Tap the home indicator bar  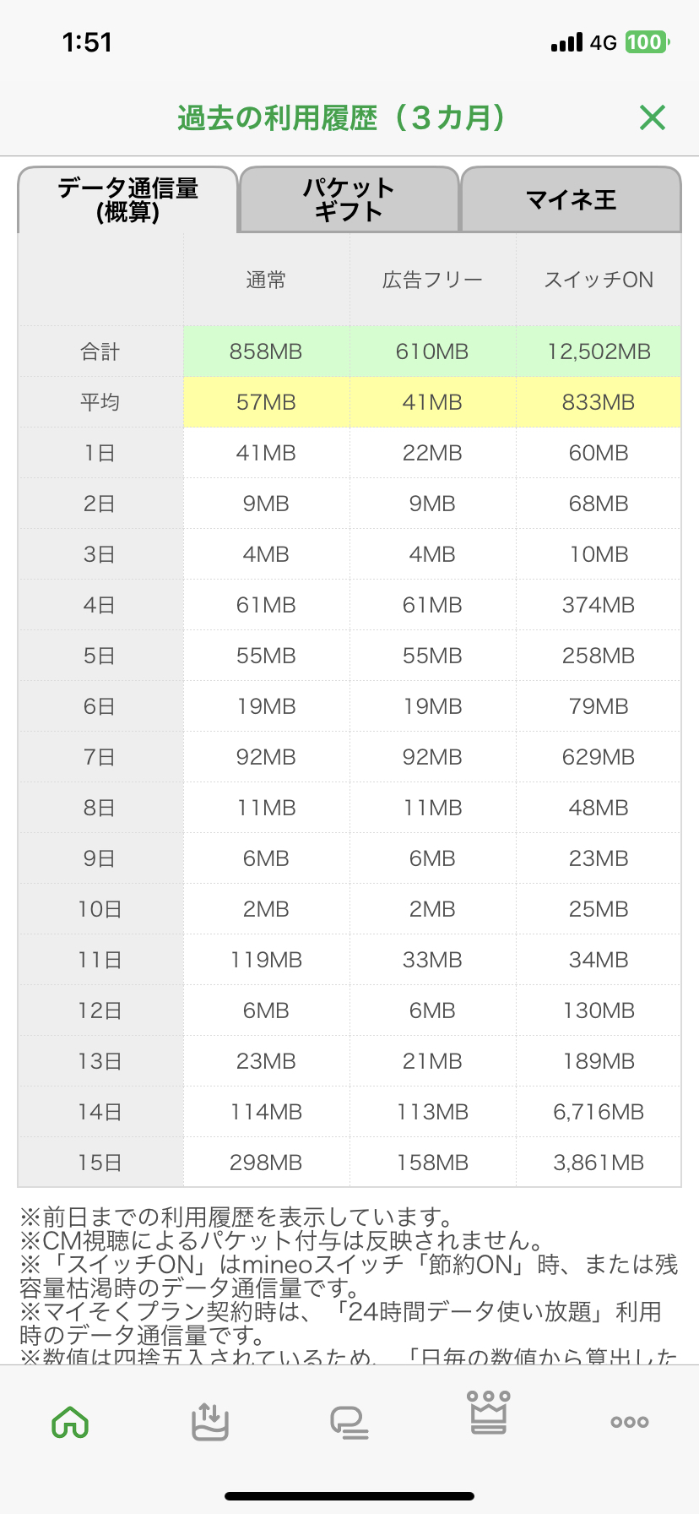click(349, 1495)
